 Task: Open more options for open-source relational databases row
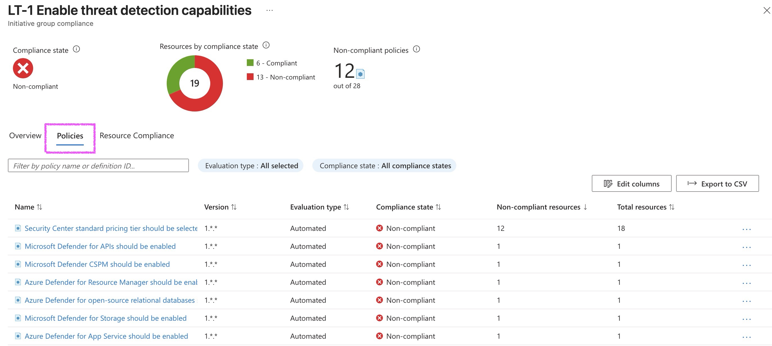[x=746, y=301]
